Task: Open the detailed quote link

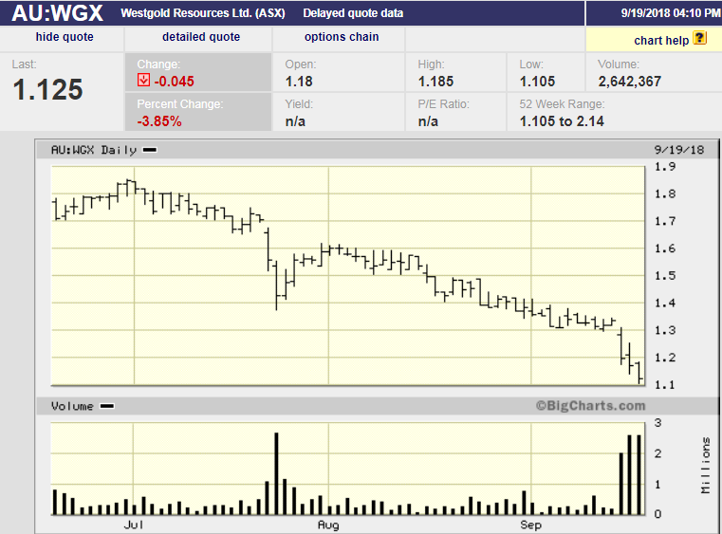Action: (201, 37)
